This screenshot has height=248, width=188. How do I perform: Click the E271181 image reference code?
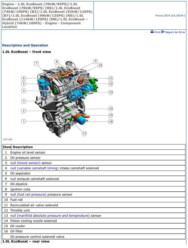(8, 139)
